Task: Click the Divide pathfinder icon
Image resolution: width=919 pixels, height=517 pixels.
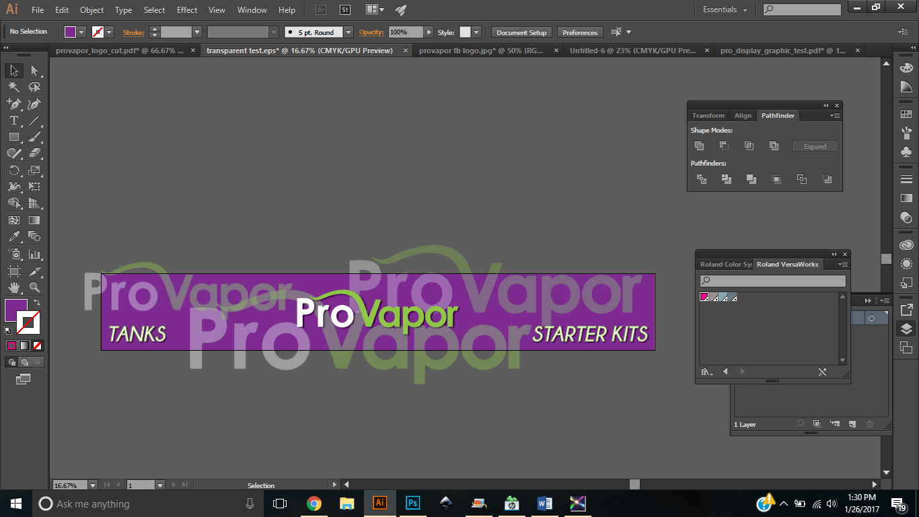Action: 702,179
